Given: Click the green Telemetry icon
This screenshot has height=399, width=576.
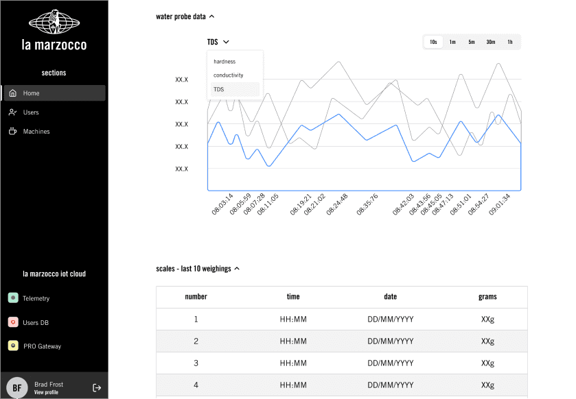Looking at the screenshot, I should coord(13,298).
